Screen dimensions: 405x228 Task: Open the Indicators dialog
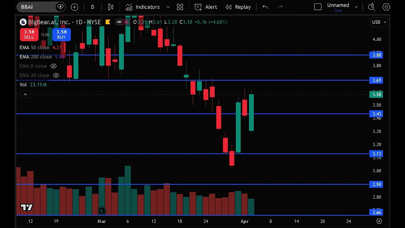point(142,7)
